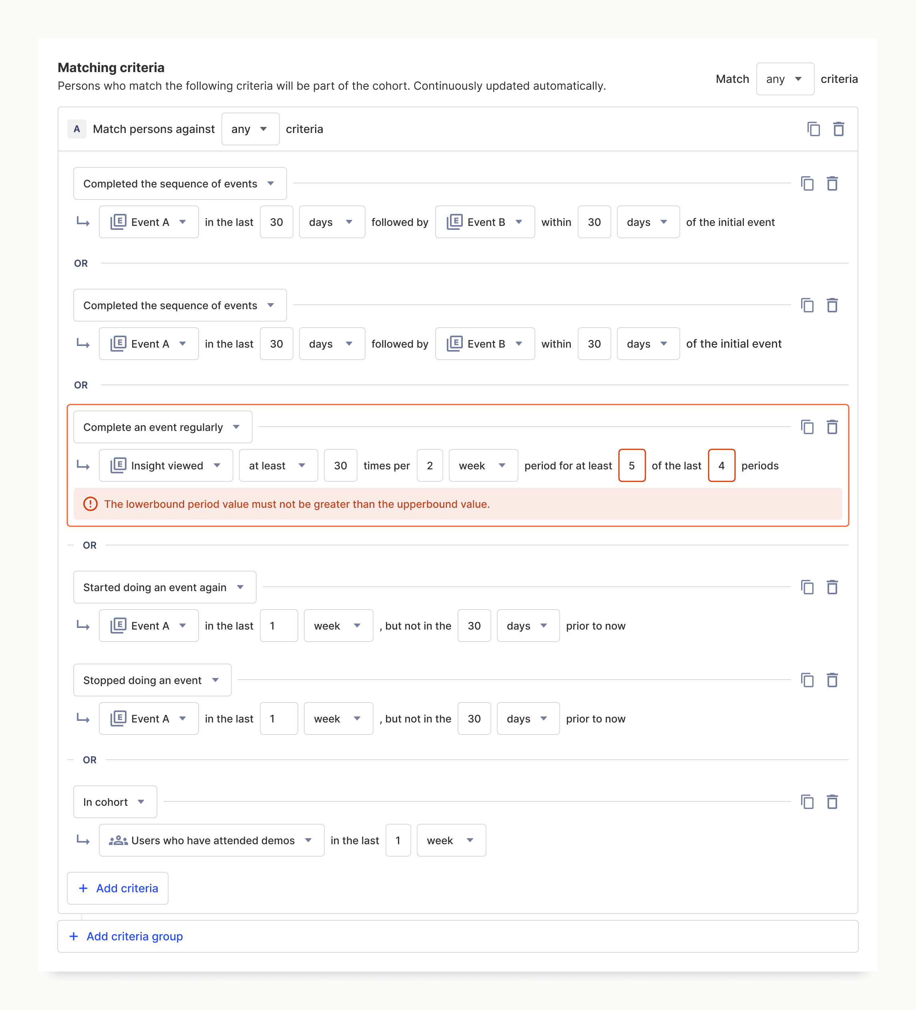Open top-level Match 'any' criteria dropdown
This screenshot has height=1010, width=916.
pos(784,79)
